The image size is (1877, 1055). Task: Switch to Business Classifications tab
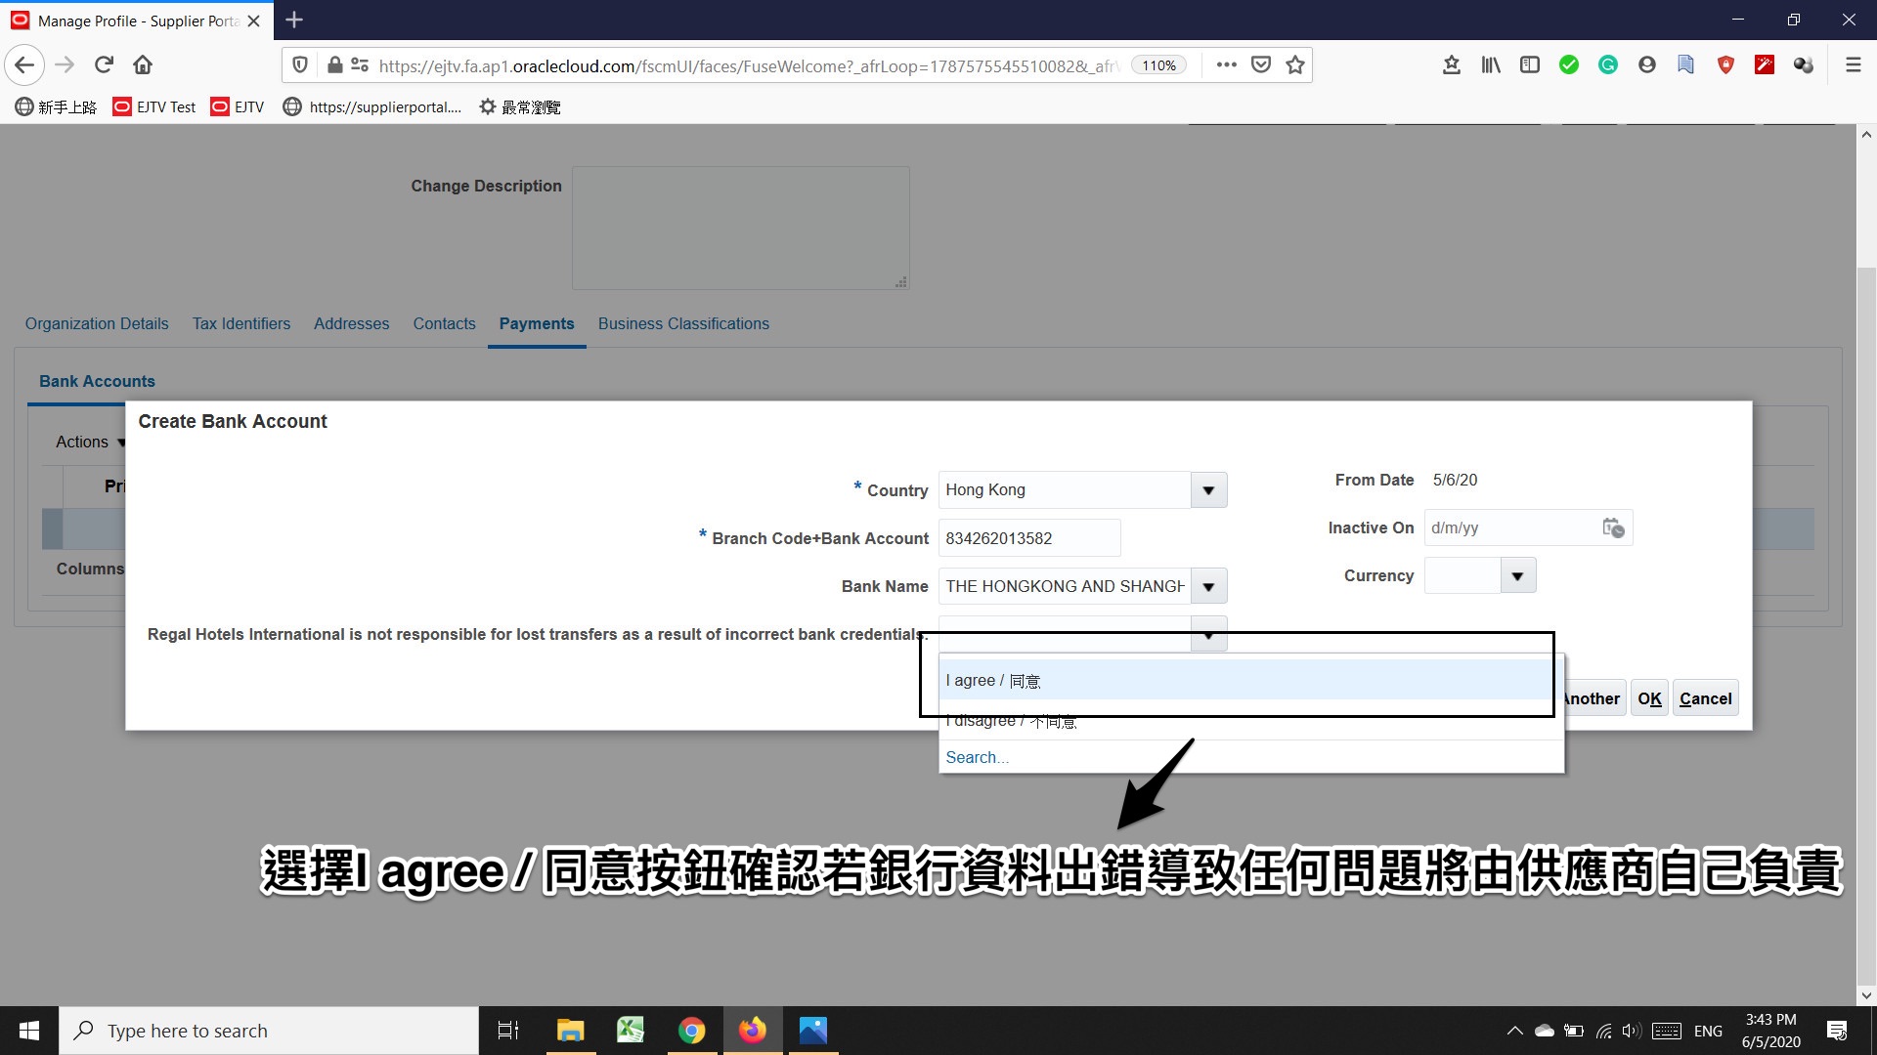[x=683, y=324]
